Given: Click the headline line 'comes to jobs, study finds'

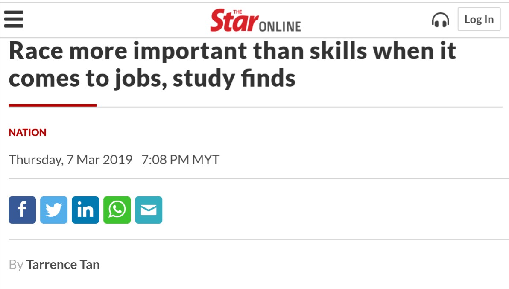Looking at the screenshot, I should point(152,79).
